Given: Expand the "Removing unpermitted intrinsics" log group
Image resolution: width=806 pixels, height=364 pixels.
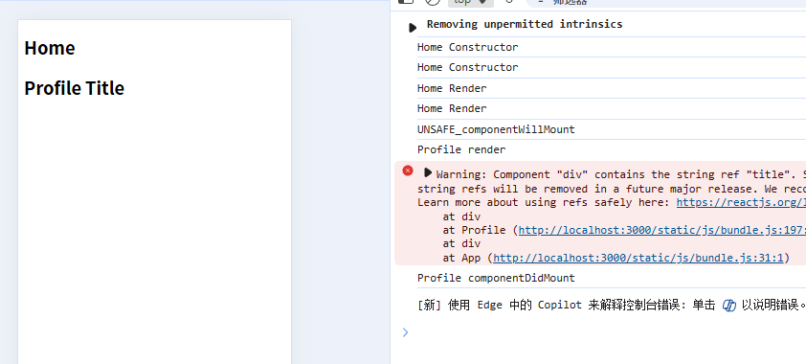Looking at the screenshot, I should point(413,28).
